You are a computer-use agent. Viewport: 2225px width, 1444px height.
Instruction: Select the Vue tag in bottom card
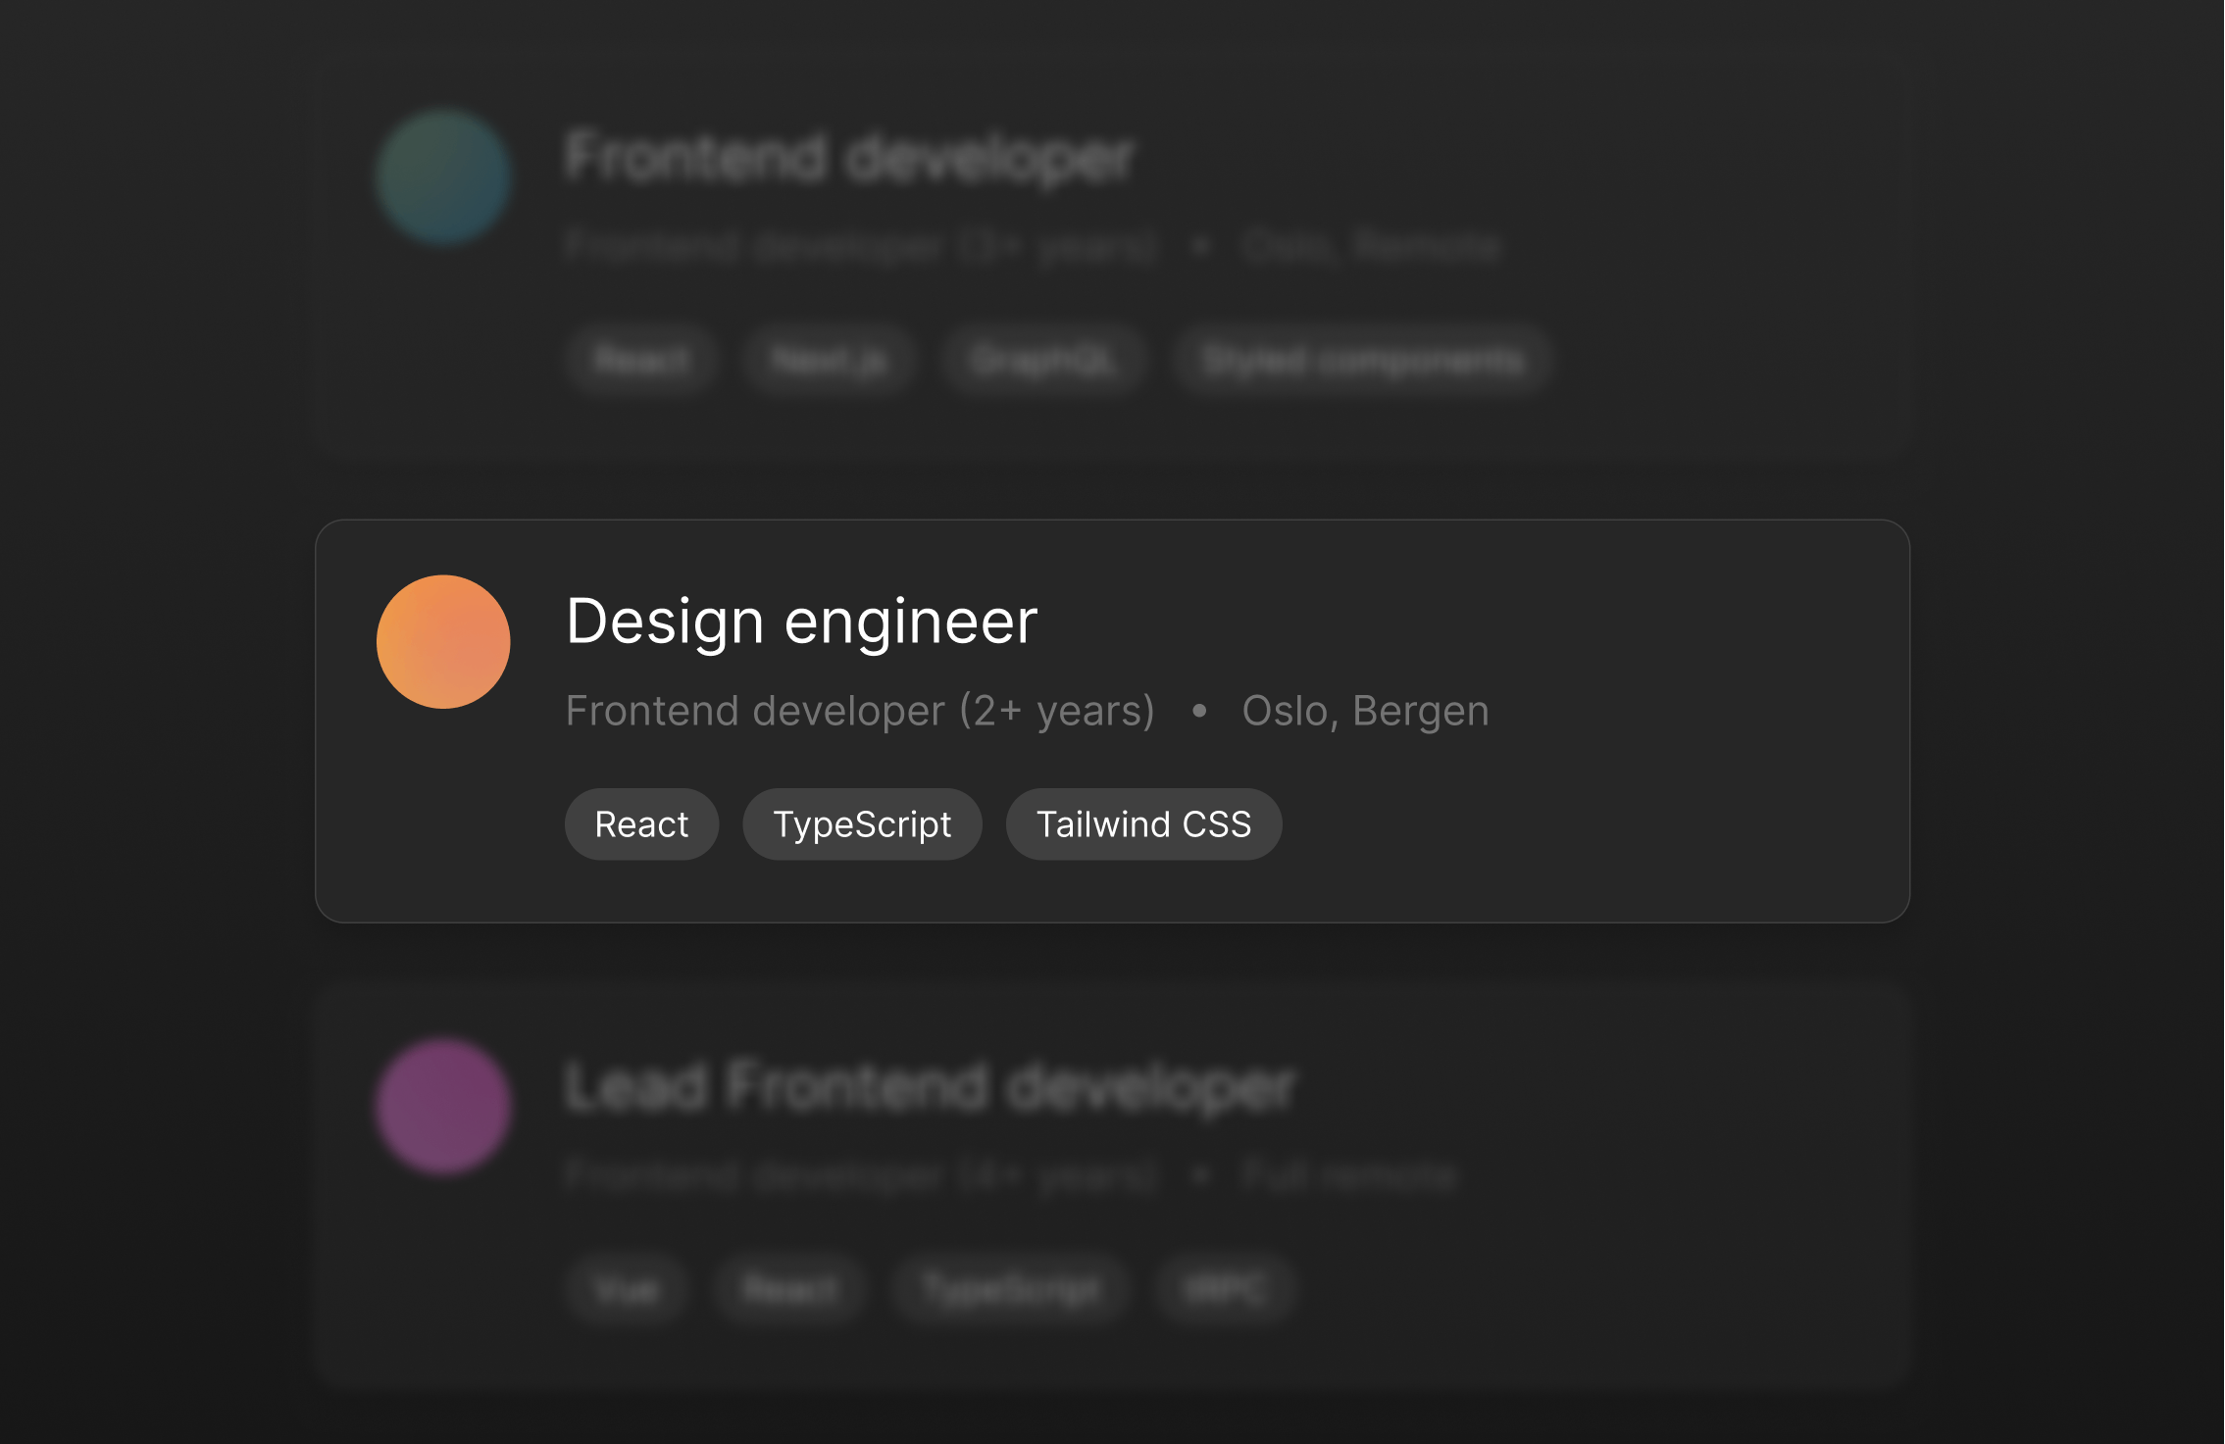627,1289
